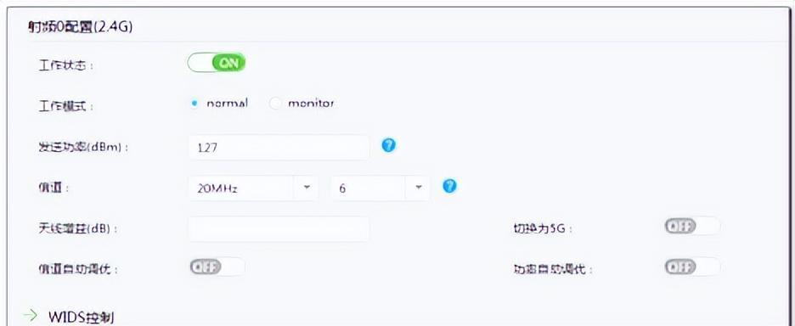Select the normal work mode radio

click(x=195, y=104)
